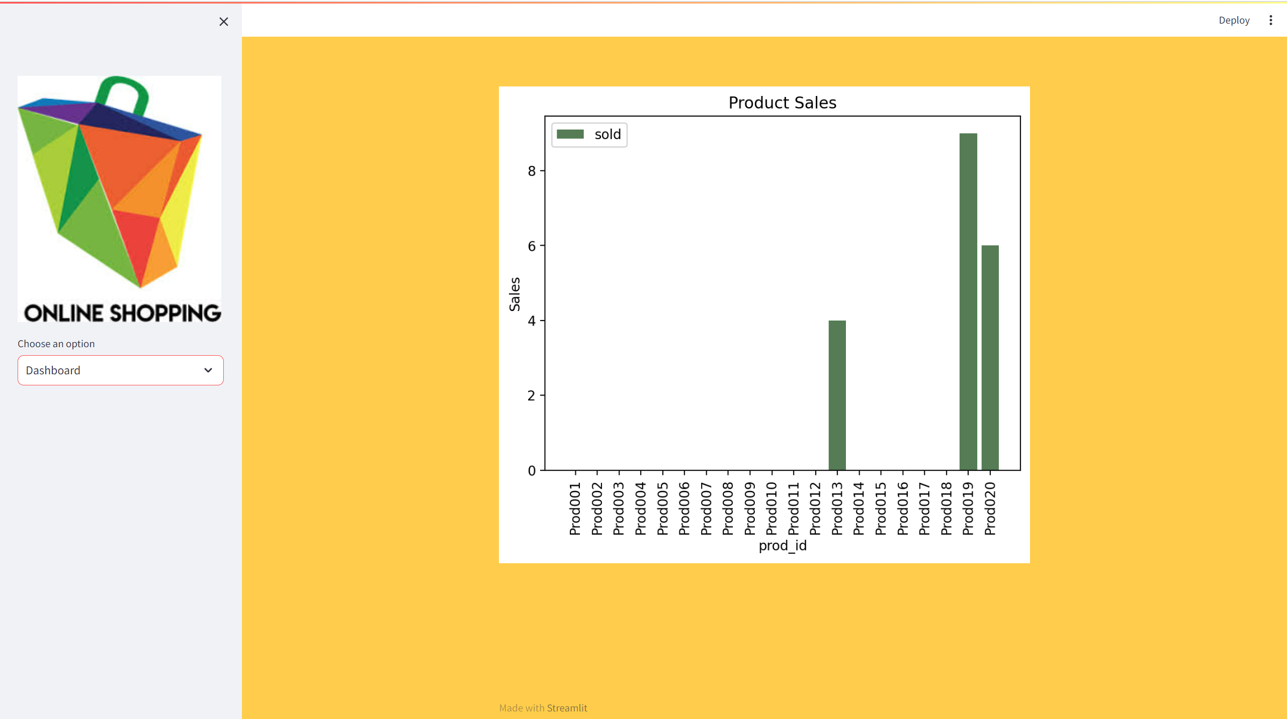Open the Streamlit link in the footer

tap(567, 707)
